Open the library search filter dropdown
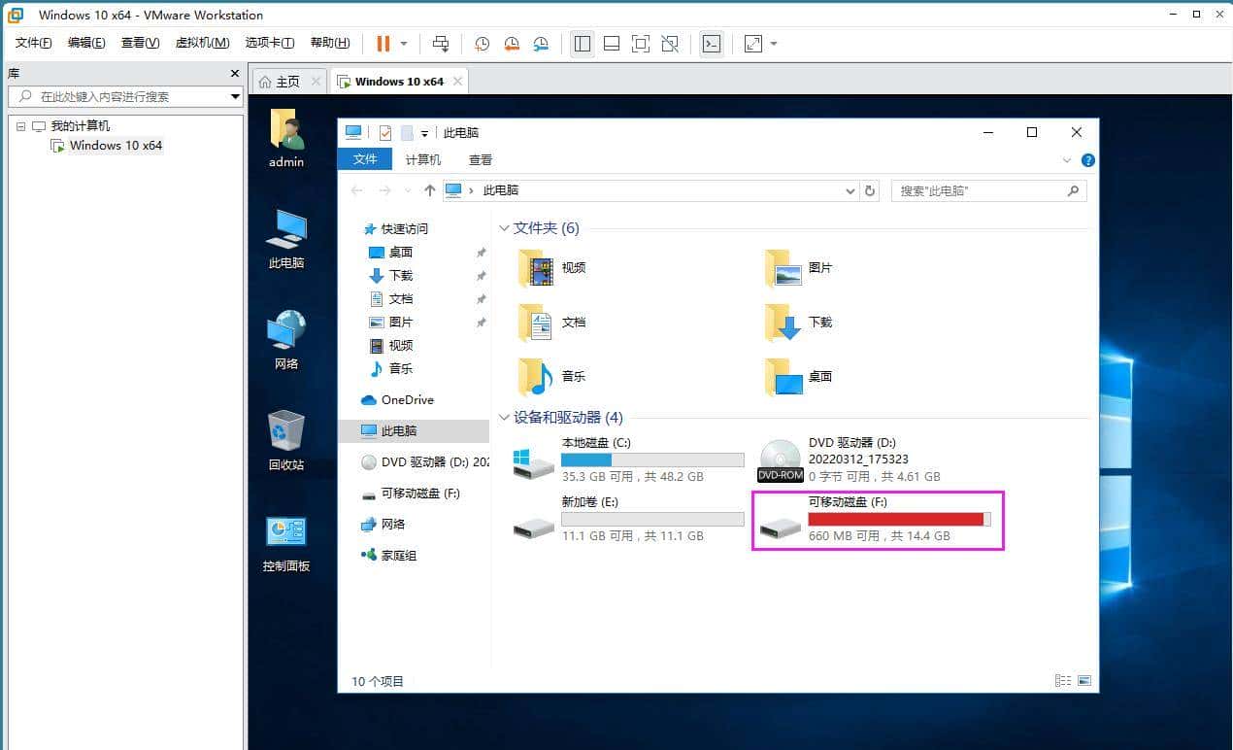Image resolution: width=1233 pixels, height=750 pixels. (x=235, y=96)
